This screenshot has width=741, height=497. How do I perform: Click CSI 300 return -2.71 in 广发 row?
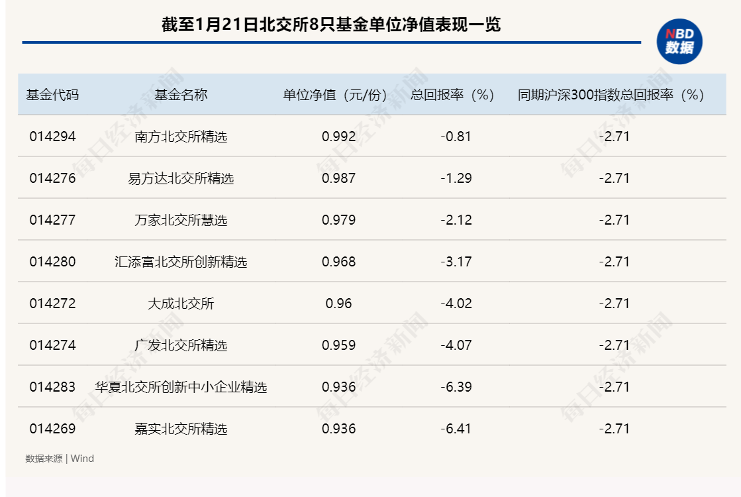pos(614,345)
